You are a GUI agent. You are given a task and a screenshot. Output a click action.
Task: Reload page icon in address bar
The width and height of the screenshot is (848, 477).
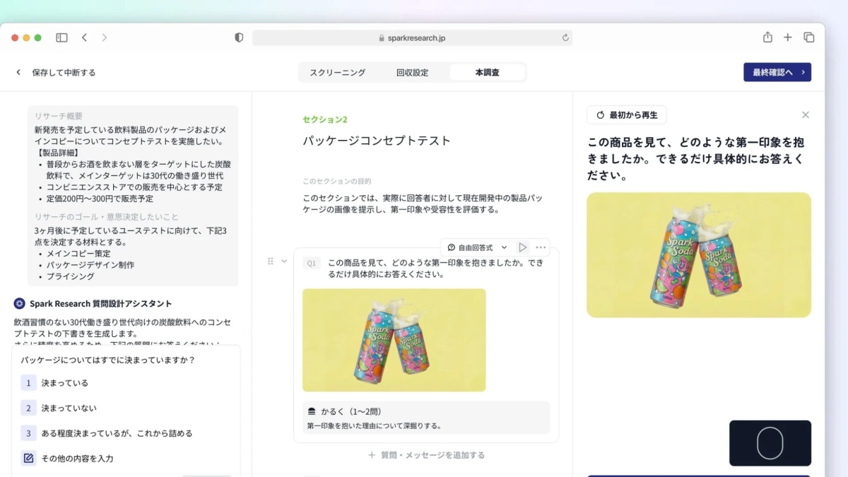tap(565, 38)
